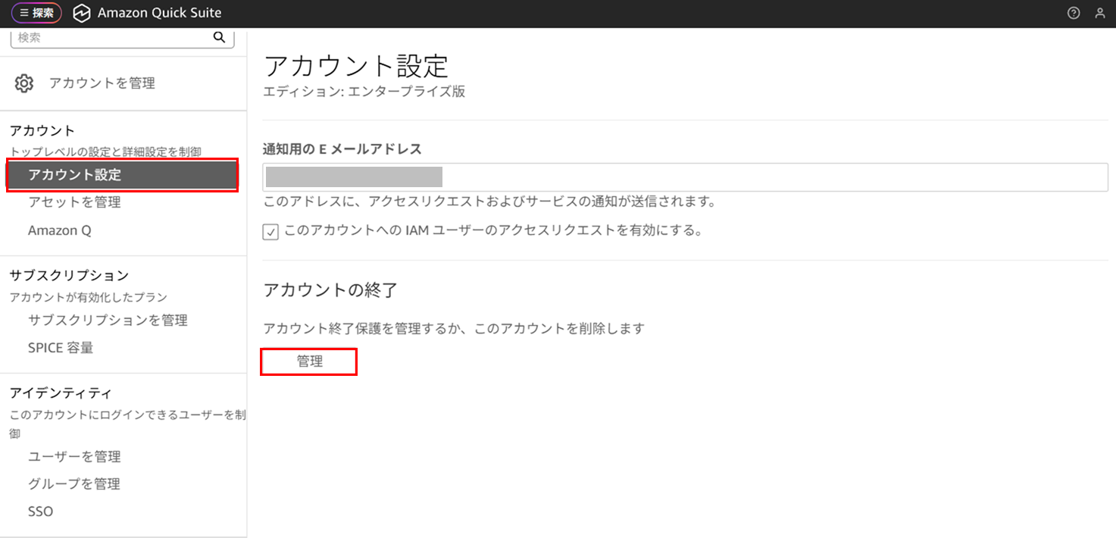Click the Quick Suite arrow logo mark
The width and height of the screenshot is (1116, 538).
point(82,12)
